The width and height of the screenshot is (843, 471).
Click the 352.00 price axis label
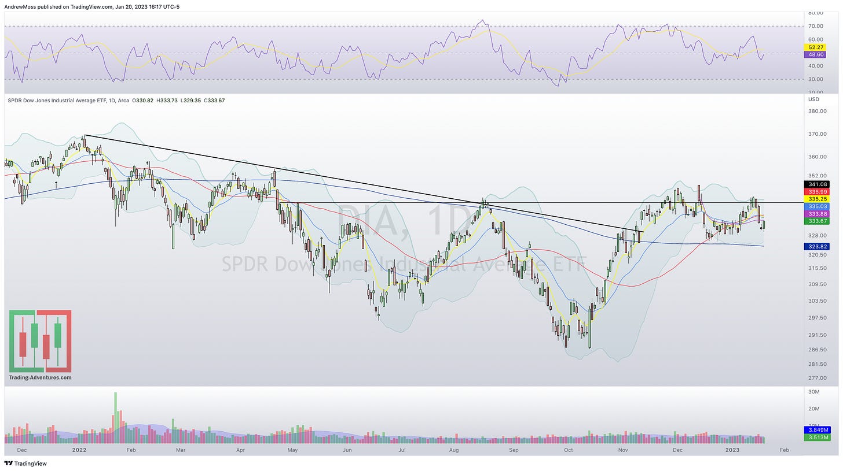point(816,176)
